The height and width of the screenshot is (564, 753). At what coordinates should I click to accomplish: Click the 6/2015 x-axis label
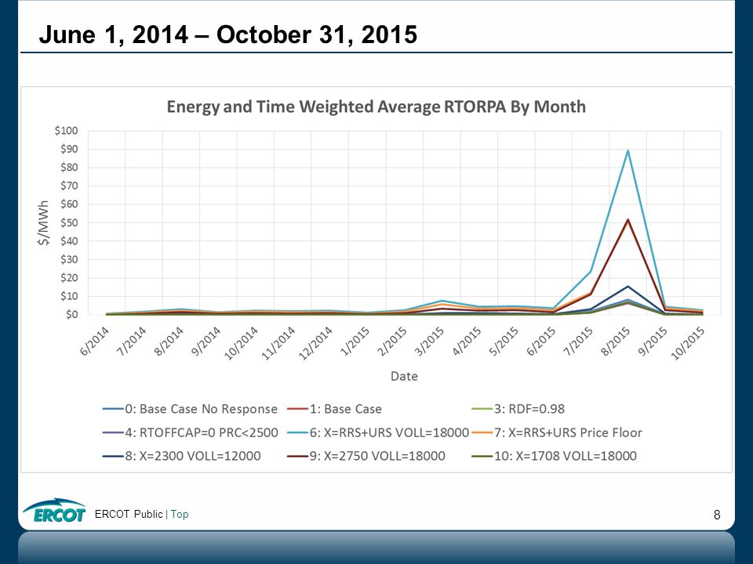pyautogui.click(x=542, y=341)
